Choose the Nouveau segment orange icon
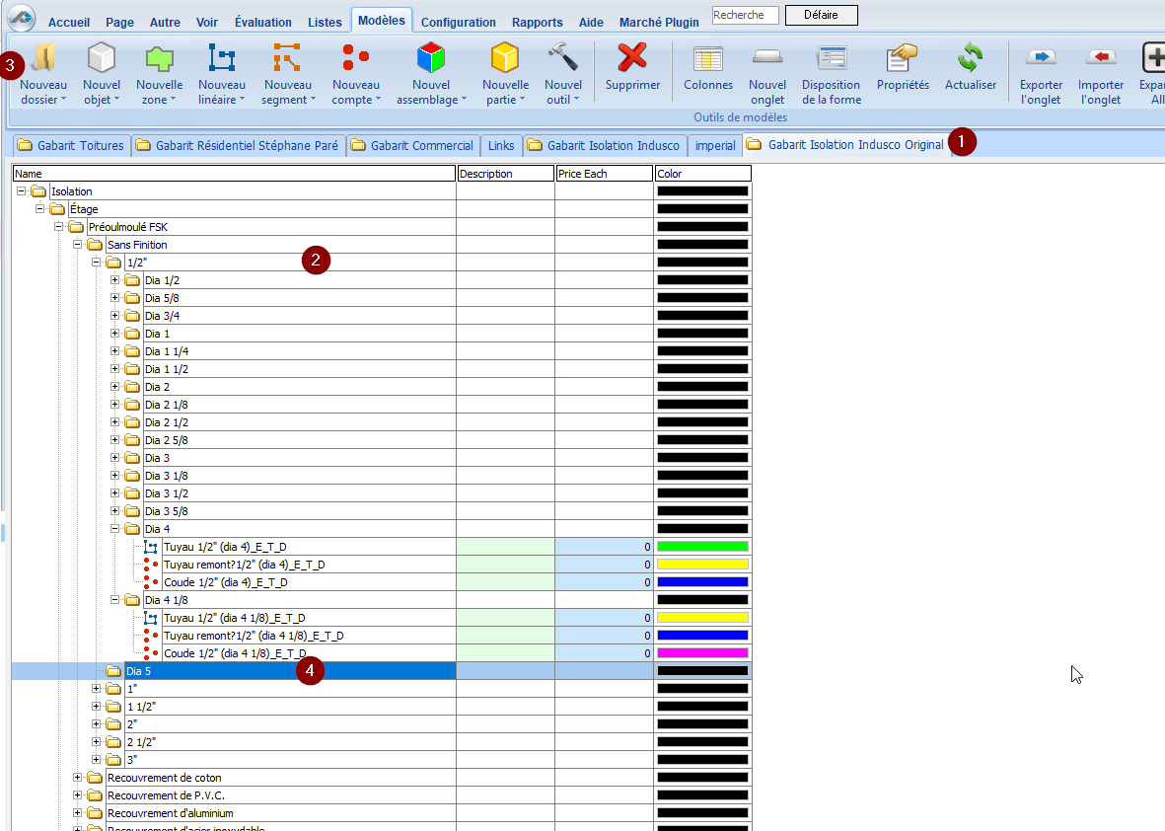1165x831 pixels. (x=287, y=59)
